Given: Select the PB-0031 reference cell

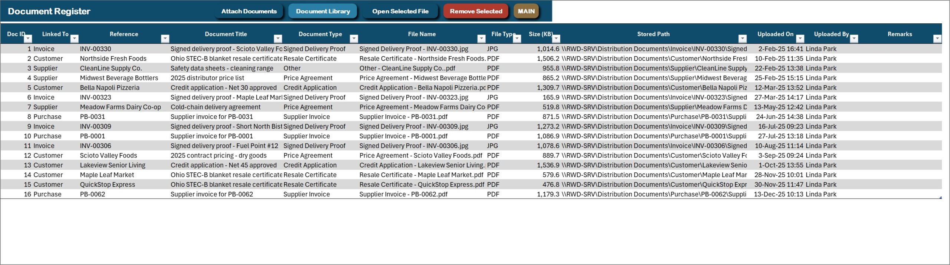Looking at the screenshot, I should (x=124, y=116).
